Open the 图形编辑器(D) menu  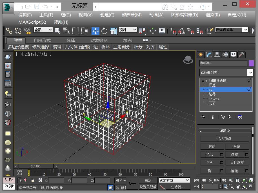[184, 15]
